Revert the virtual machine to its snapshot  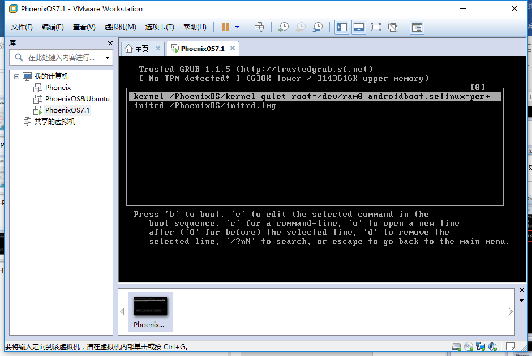pos(301,27)
